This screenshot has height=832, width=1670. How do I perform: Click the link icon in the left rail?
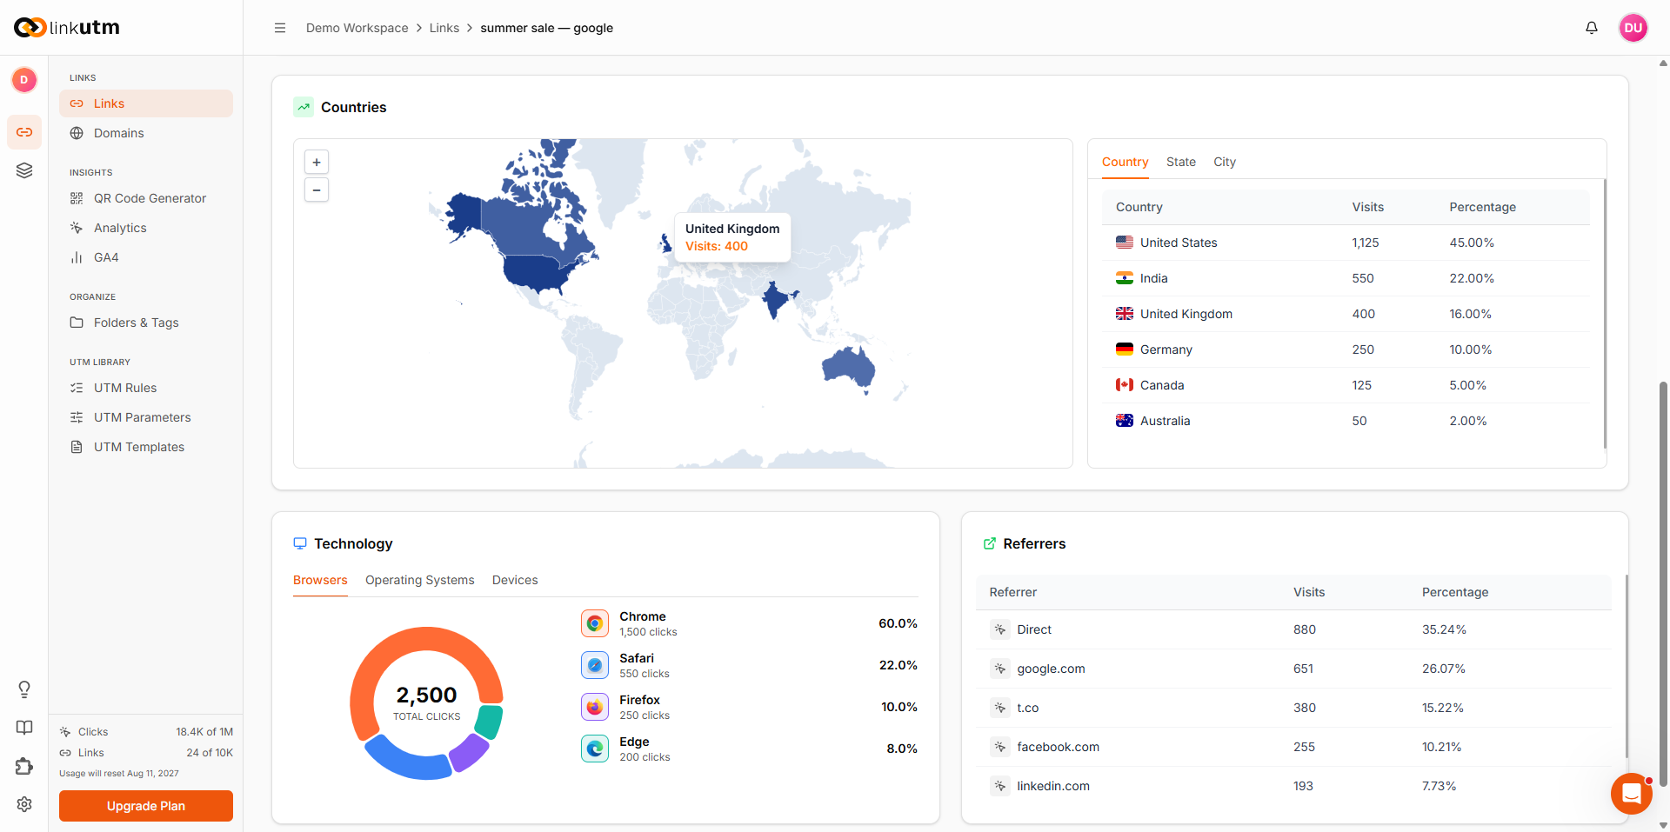click(x=24, y=132)
